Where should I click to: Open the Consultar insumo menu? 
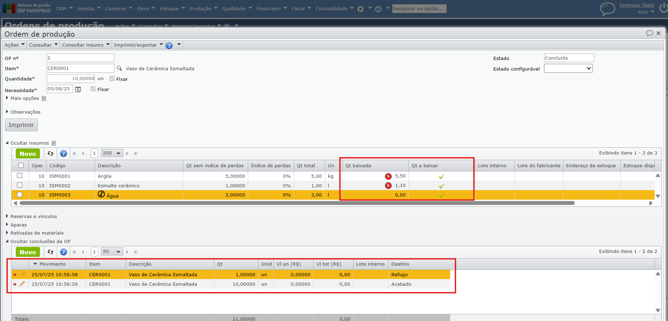click(86, 45)
